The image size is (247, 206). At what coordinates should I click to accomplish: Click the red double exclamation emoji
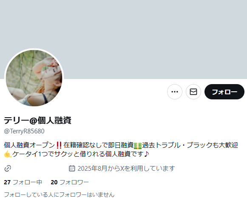click(x=59, y=145)
